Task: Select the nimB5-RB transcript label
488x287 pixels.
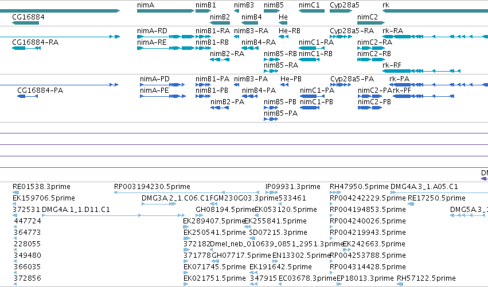Action: pyautogui.click(x=280, y=54)
